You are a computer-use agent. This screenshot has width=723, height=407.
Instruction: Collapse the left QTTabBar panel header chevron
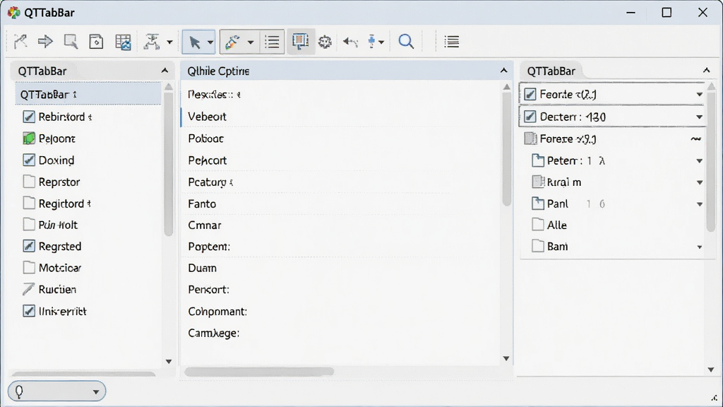(165, 71)
